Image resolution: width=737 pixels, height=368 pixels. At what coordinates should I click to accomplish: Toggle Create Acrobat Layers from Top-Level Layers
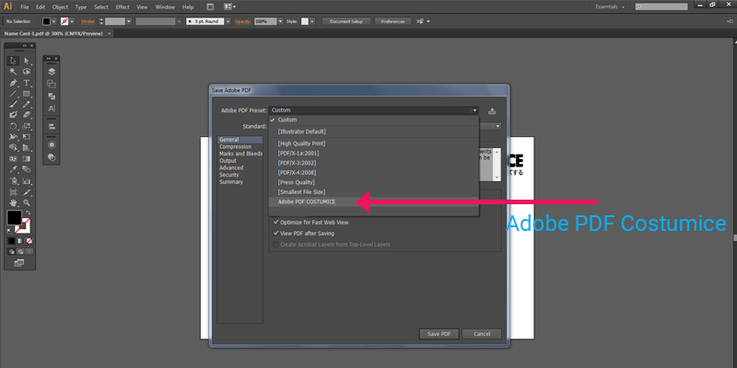(275, 245)
